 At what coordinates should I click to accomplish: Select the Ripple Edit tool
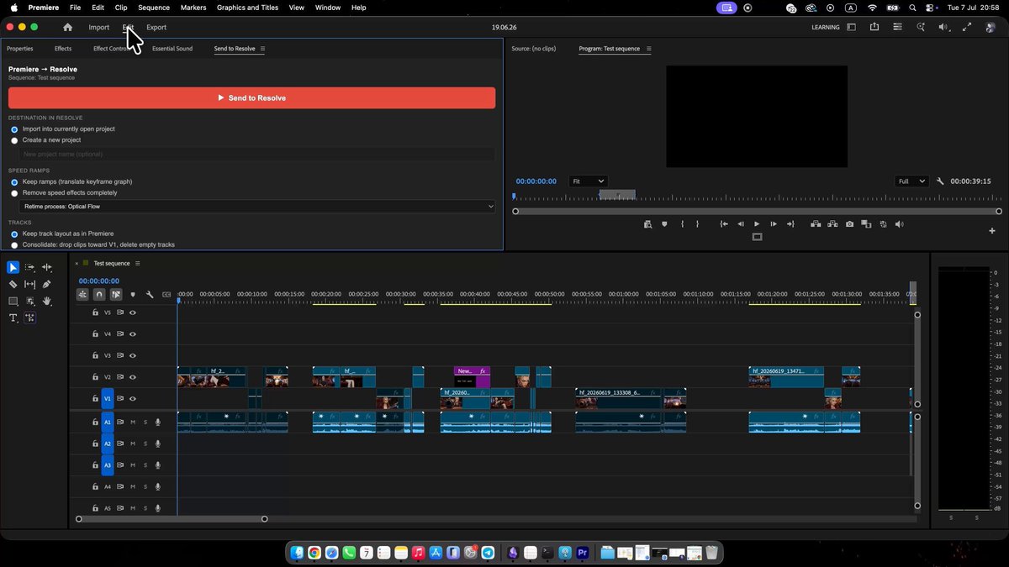[47, 267]
